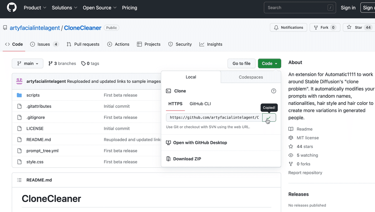Open the Insights tab
Image resolution: width=375 pixels, height=212 pixels.
[211, 44]
